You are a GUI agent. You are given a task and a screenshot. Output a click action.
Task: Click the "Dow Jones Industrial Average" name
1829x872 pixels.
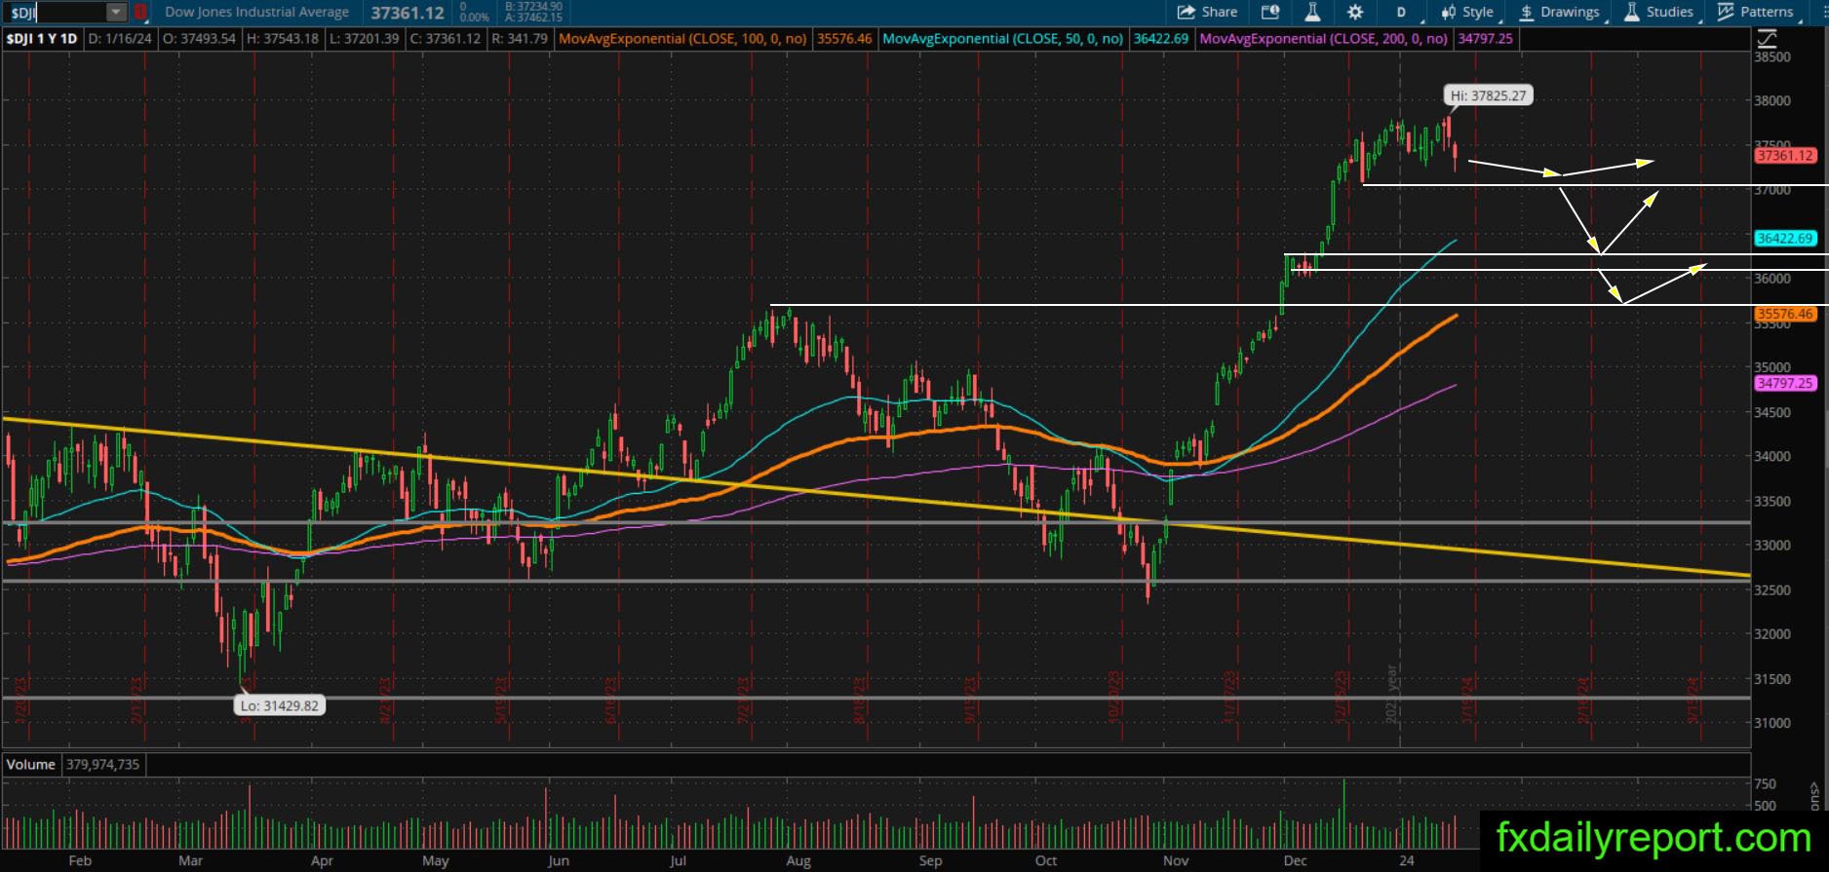coord(257,13)
